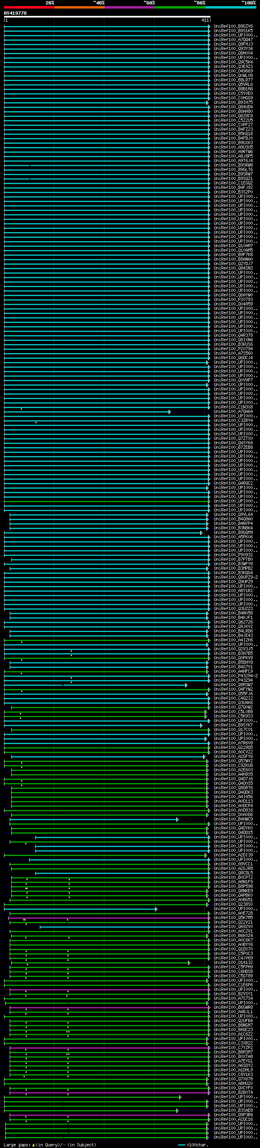Select the UniRef100_Q93Y34 label
The height and width of the screenshot is (1148, 260).
point(233,48)
